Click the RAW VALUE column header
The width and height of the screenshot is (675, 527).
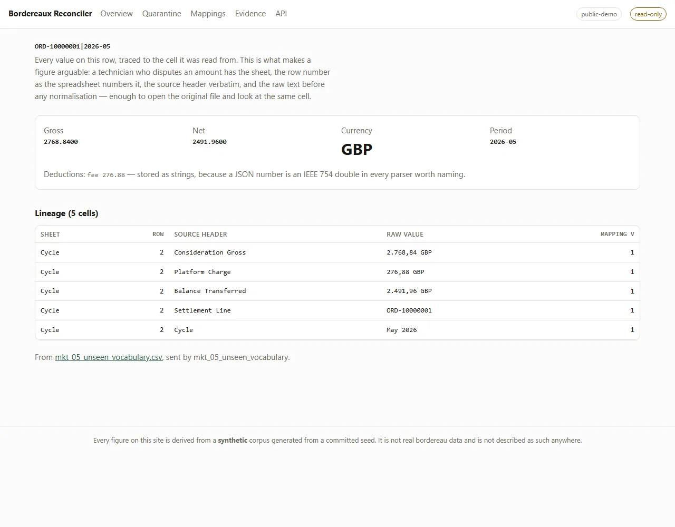[x=405, y=235]
